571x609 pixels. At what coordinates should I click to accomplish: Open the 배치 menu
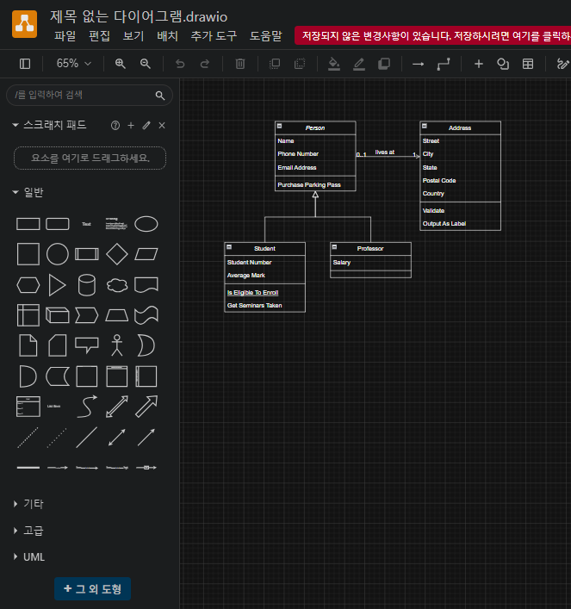pyautogui.click(x=167, y=36)
